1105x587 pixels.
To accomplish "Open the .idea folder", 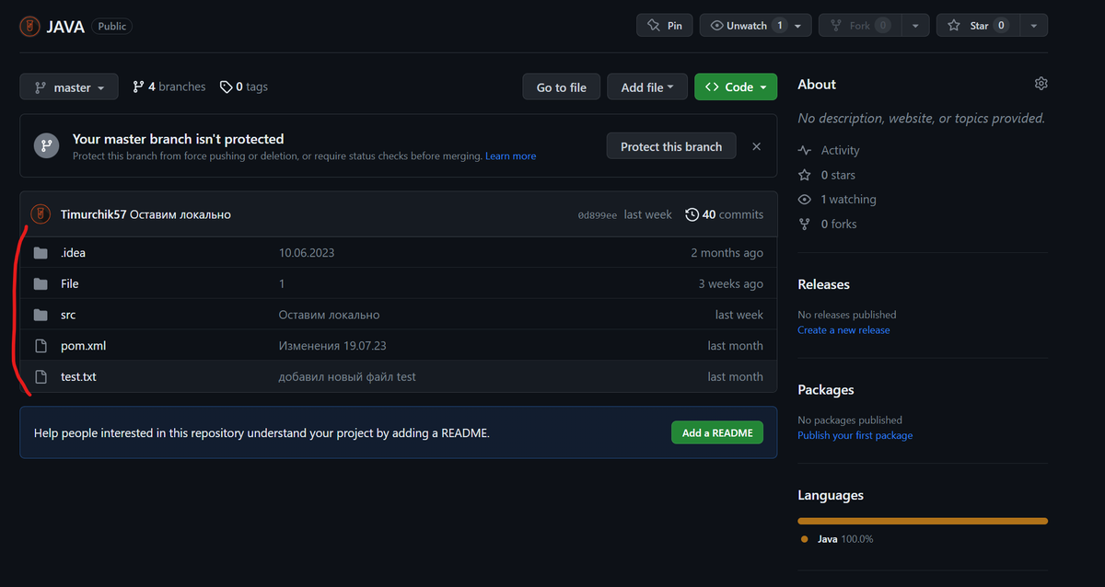I will coord(73,253).
